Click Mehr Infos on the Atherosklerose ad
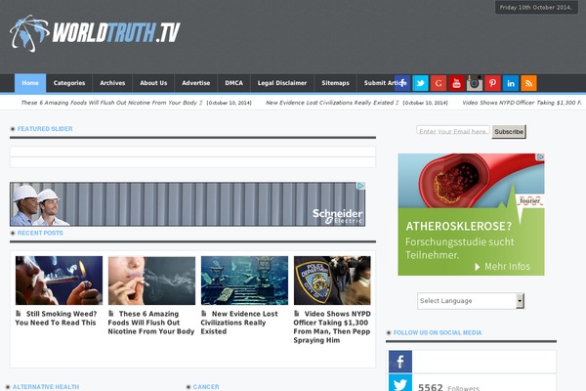586x391 pixels. pos(503,267)
